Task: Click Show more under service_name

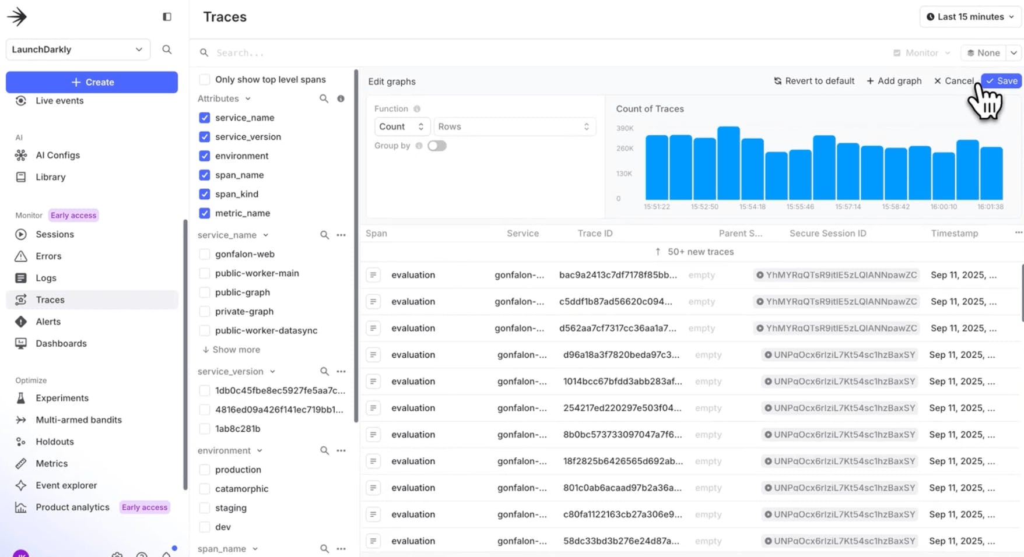Action: pyautogui.click(x=232, y=350)
